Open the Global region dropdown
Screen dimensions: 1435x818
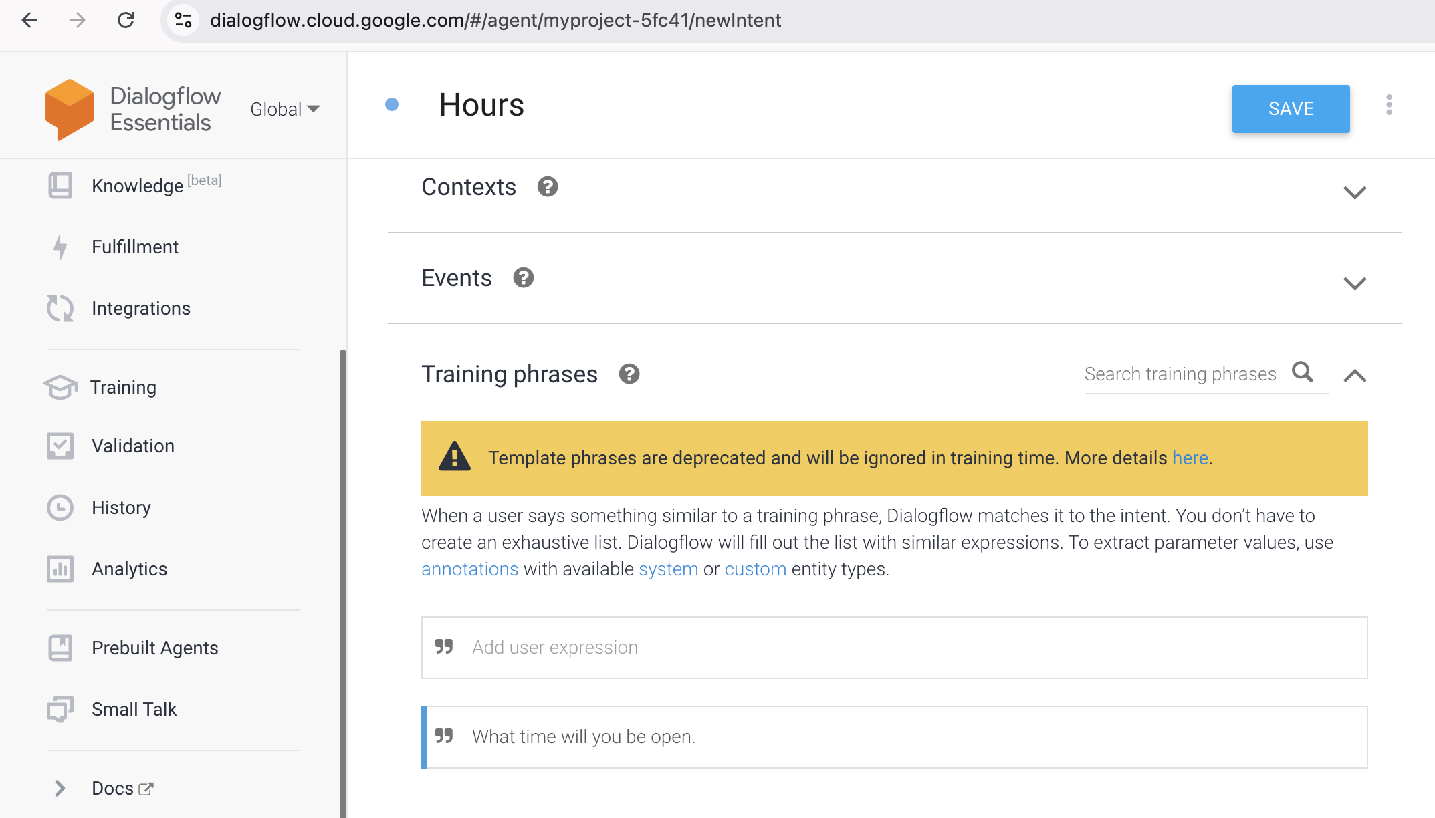point(285,109)
